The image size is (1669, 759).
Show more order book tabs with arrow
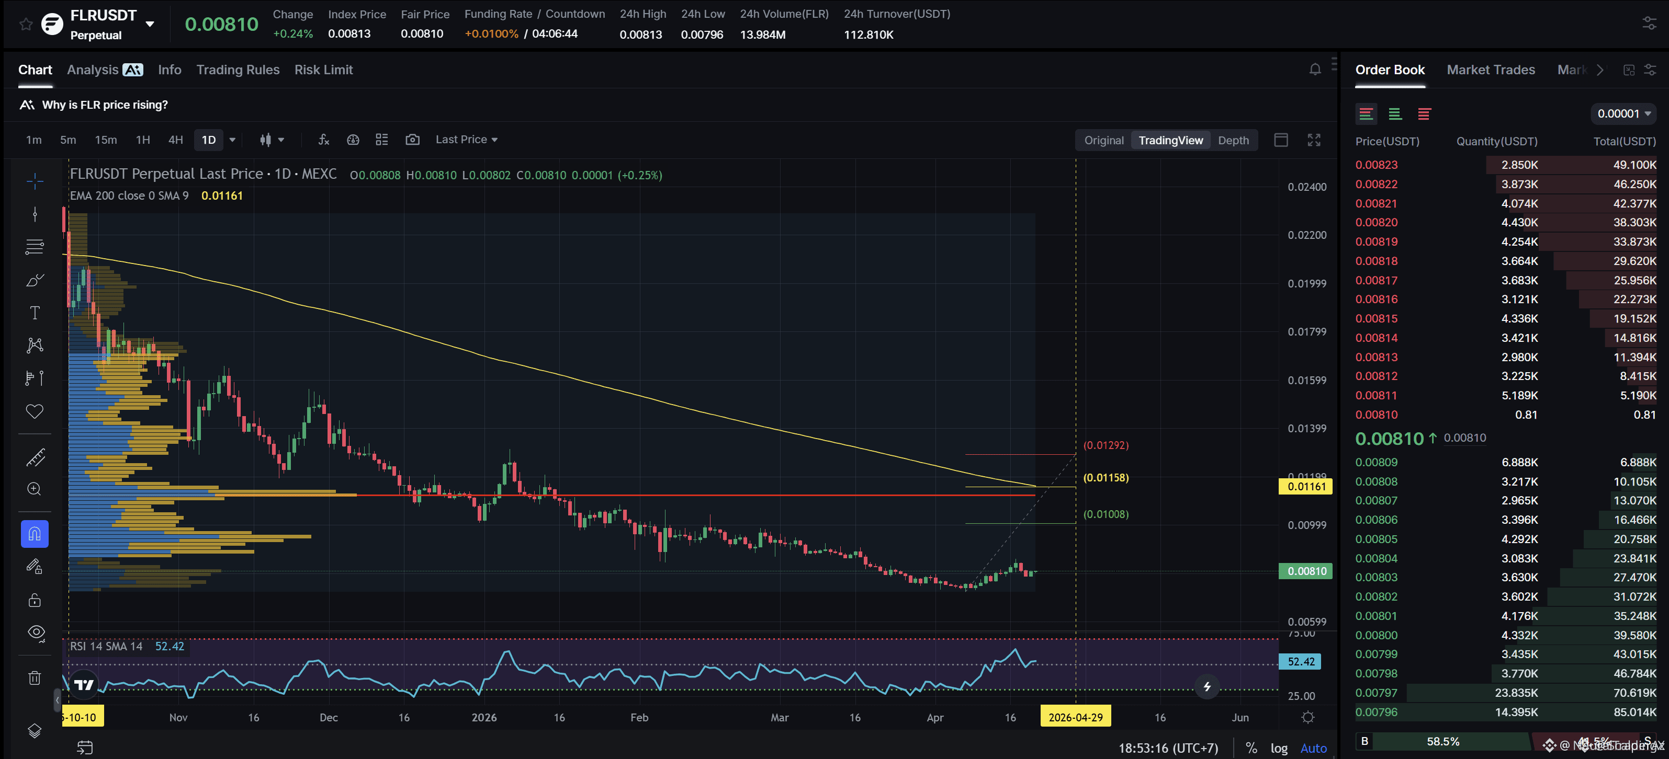[1599, 69]
